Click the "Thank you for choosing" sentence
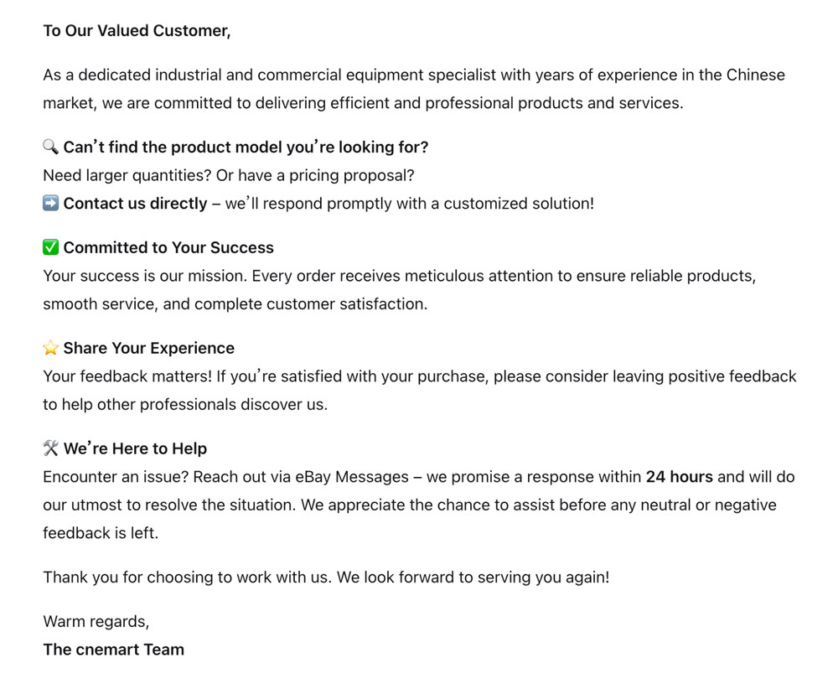This screenshot has height=684, width=838. (x=326, y=578)
